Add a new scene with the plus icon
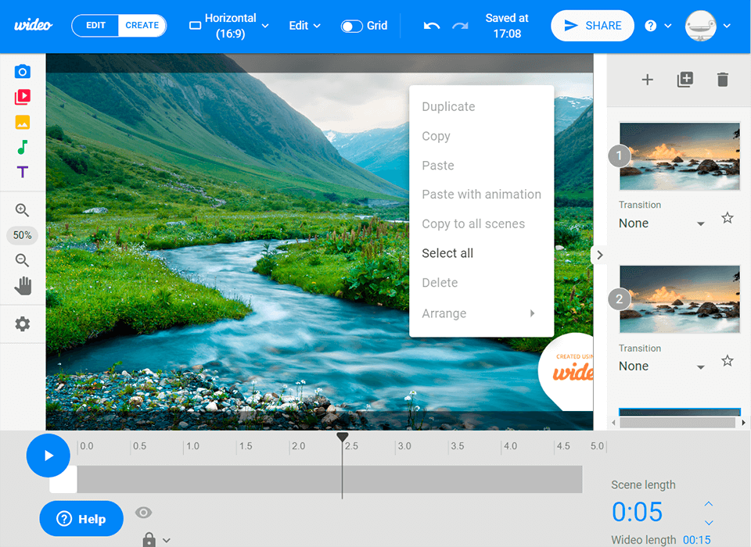 pos(647,79)
